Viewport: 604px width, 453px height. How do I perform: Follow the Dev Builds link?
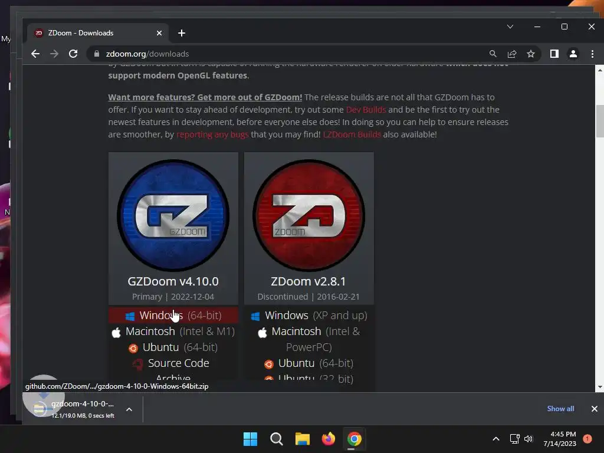pos(366,110)
